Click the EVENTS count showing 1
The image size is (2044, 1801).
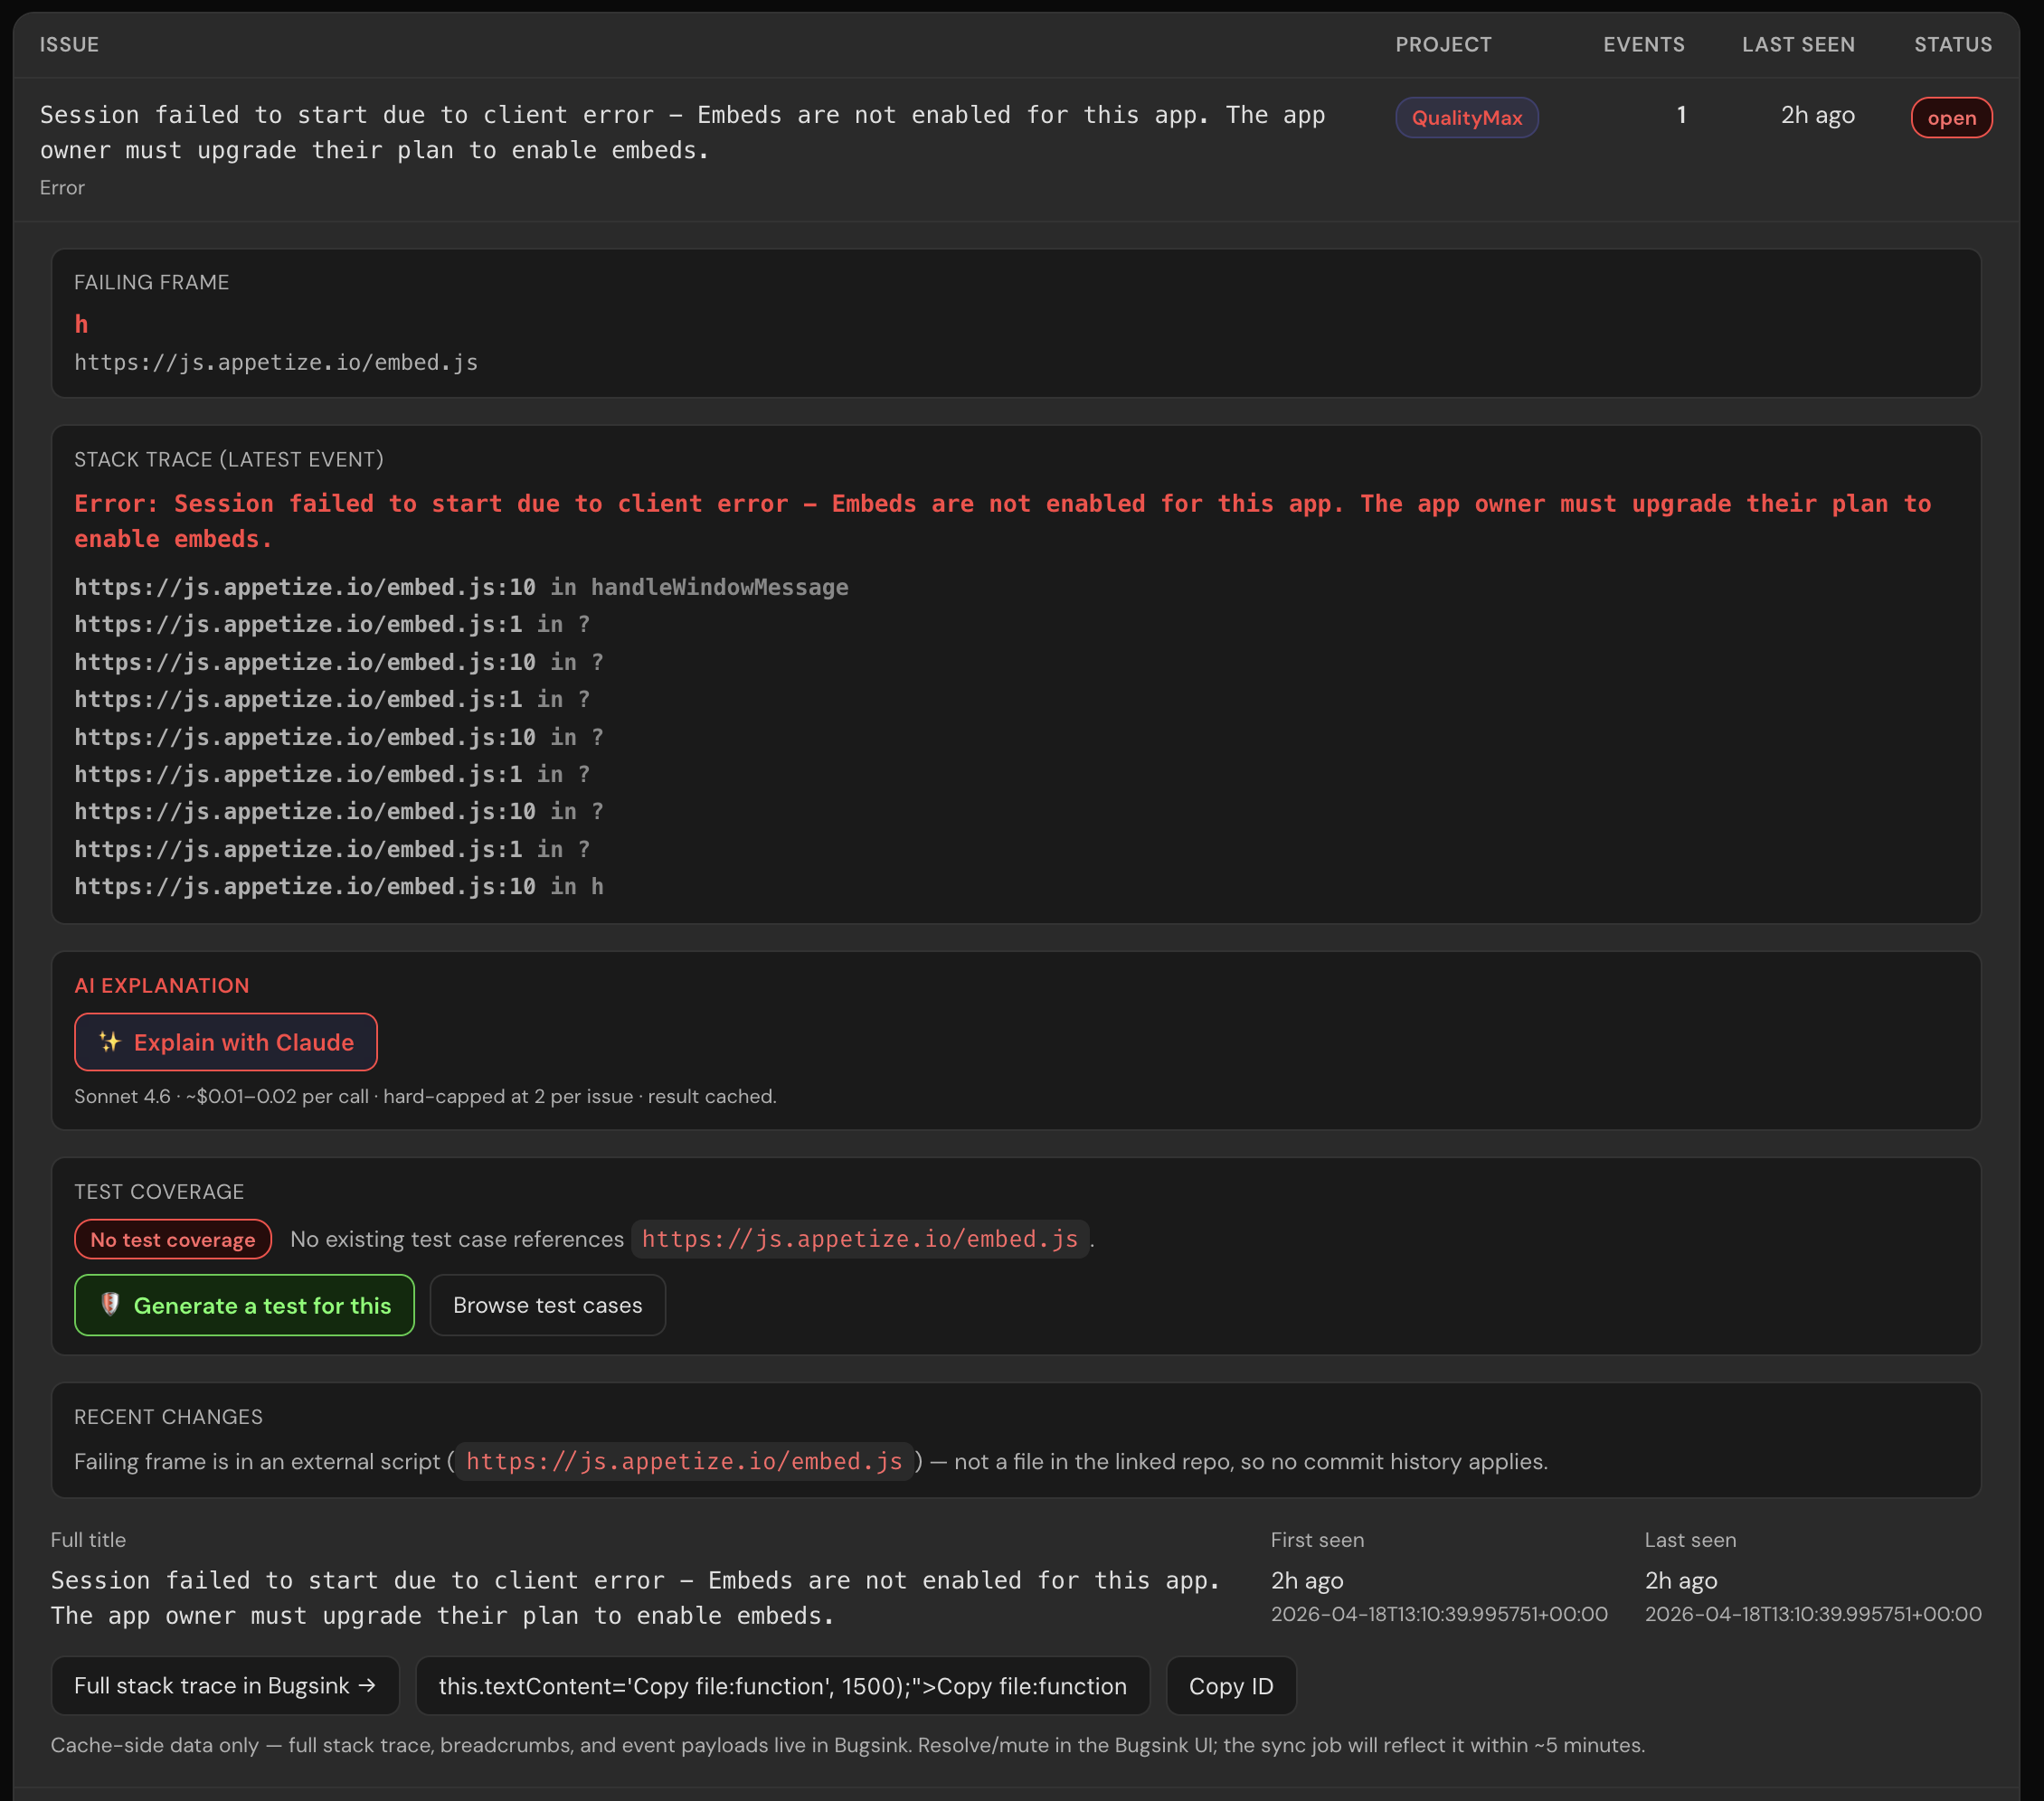[1681, 115]
